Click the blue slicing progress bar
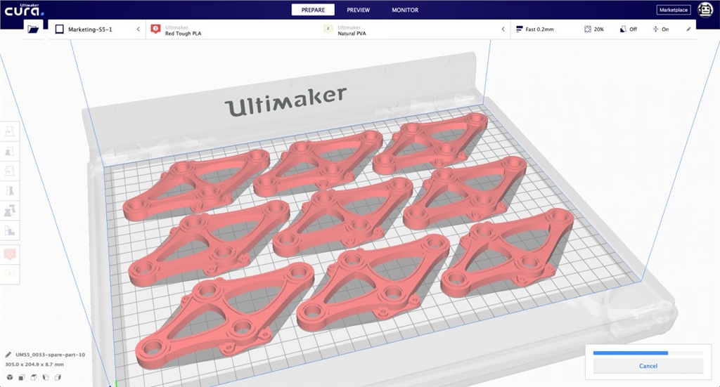 point(631,353)
